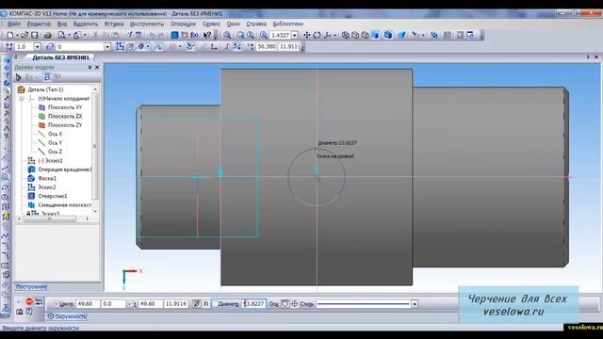Click the snaps magnet icon

click(140, 46)
